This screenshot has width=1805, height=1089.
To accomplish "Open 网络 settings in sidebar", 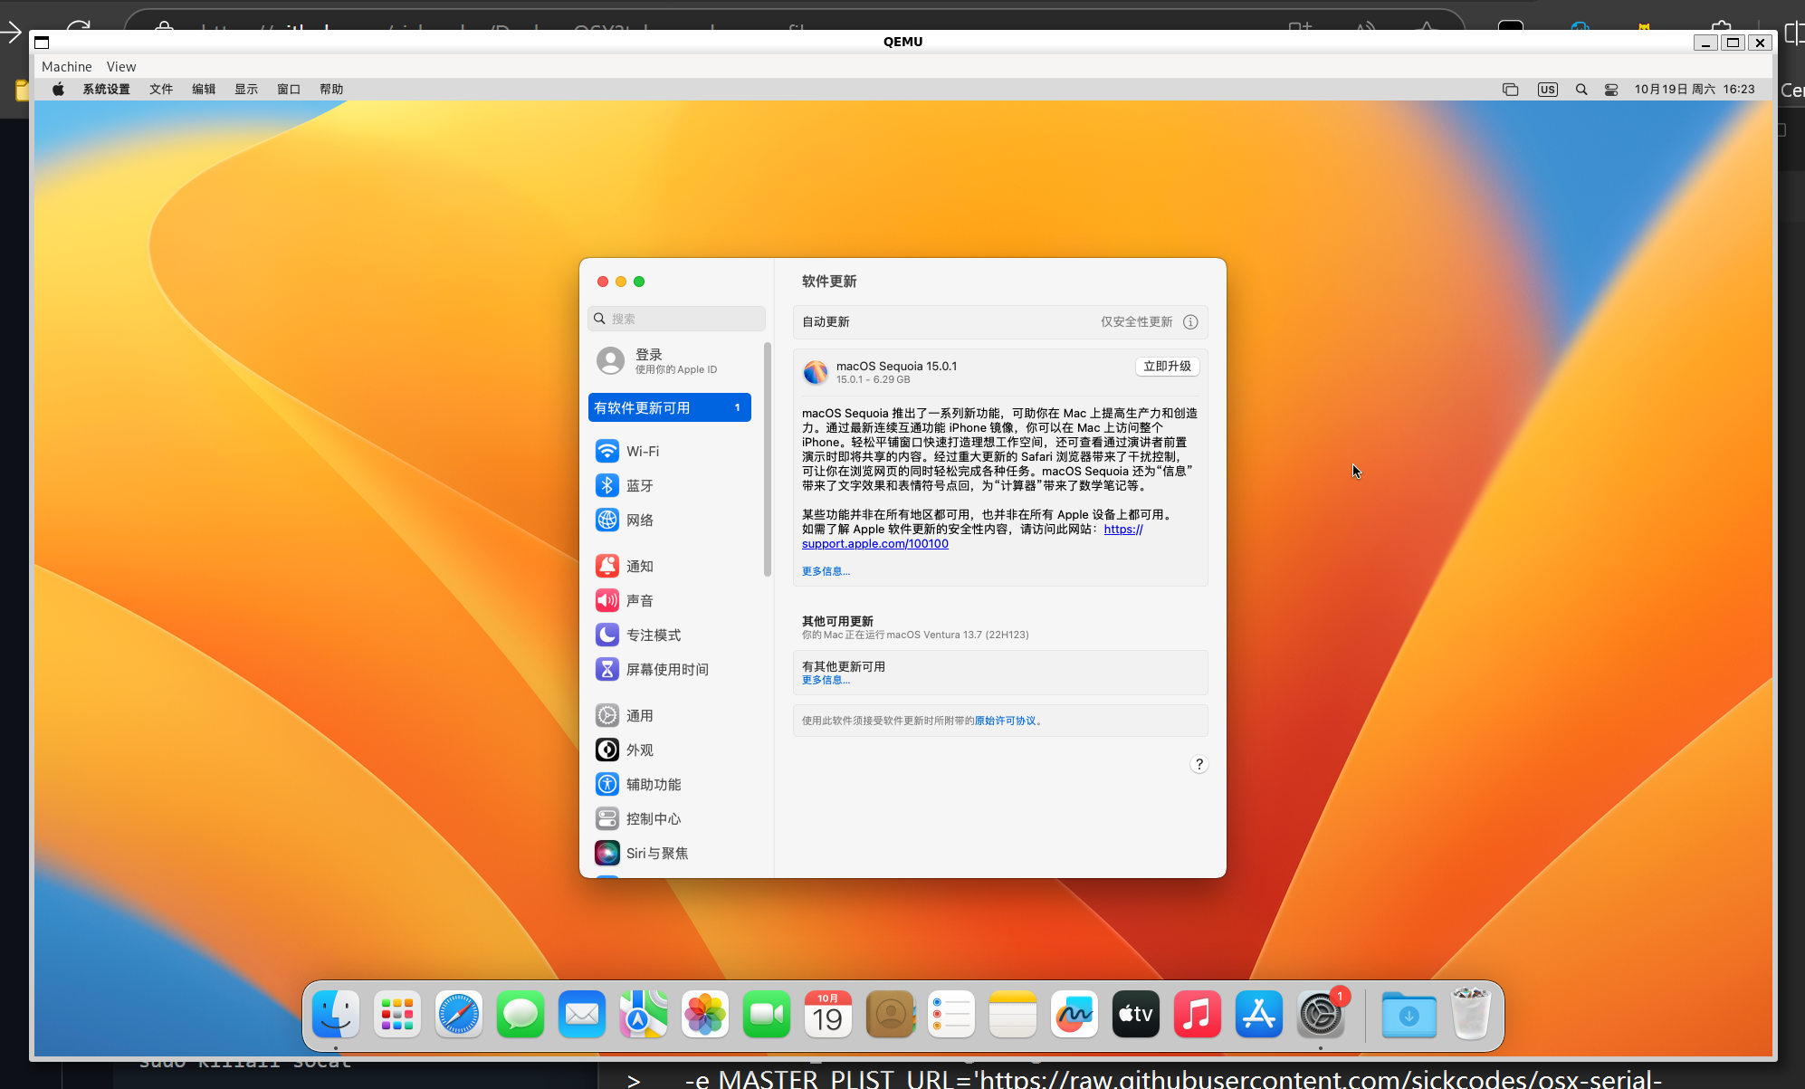I will point(670,520).
